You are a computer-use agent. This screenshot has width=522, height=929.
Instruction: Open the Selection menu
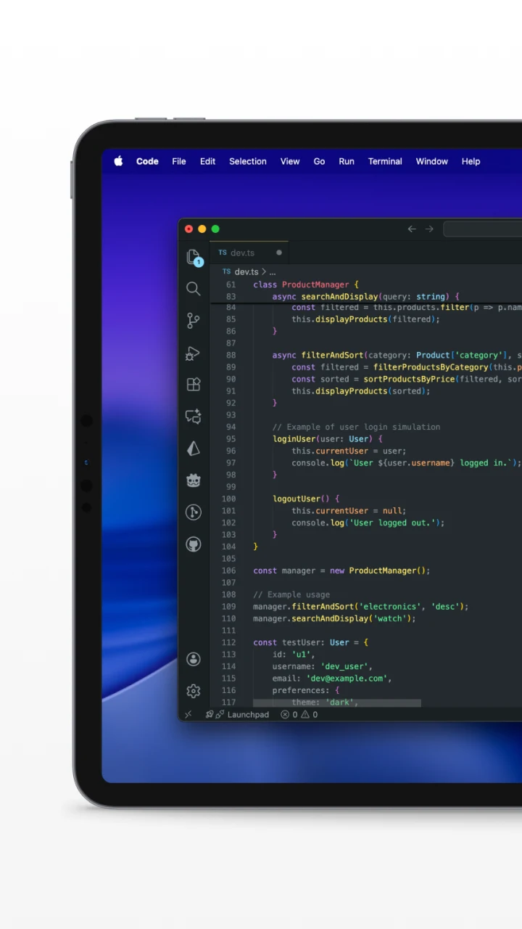[248, 161]
